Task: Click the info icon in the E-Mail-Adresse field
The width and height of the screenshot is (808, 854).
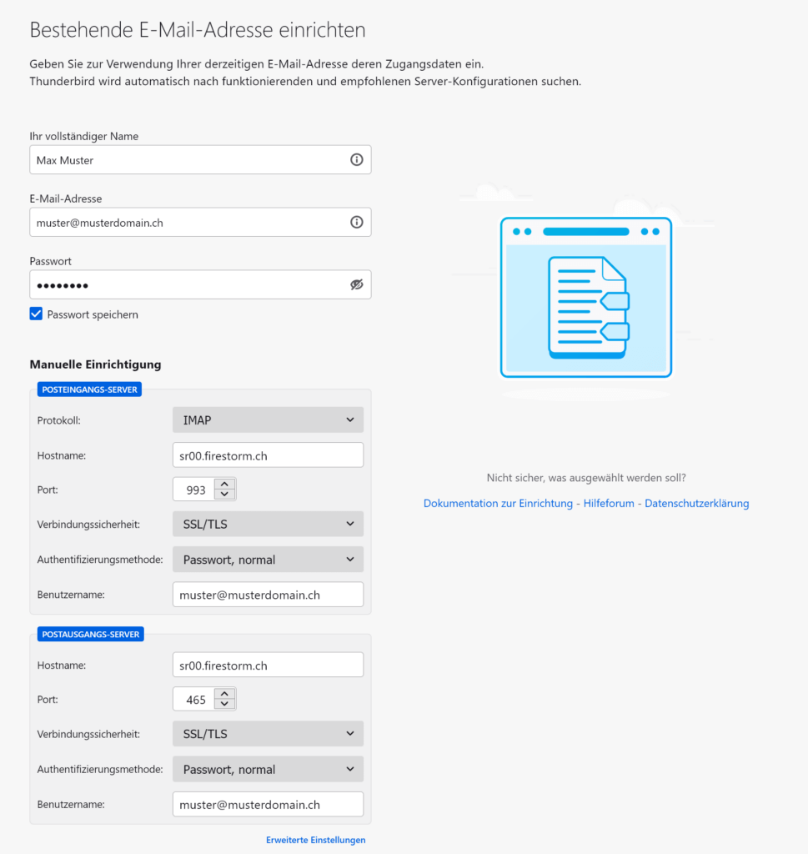Action: click(x=357, y=222)
